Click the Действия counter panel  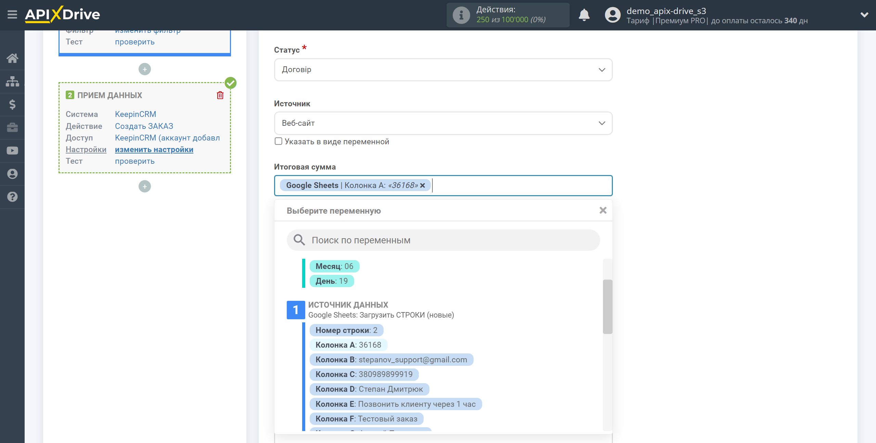click(x=508, y=15)
